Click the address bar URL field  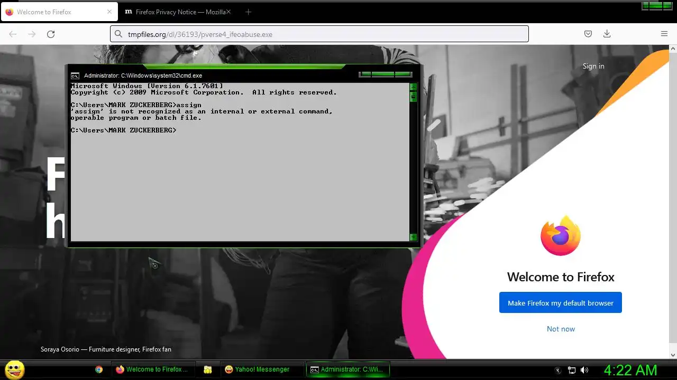click(319, 34)
